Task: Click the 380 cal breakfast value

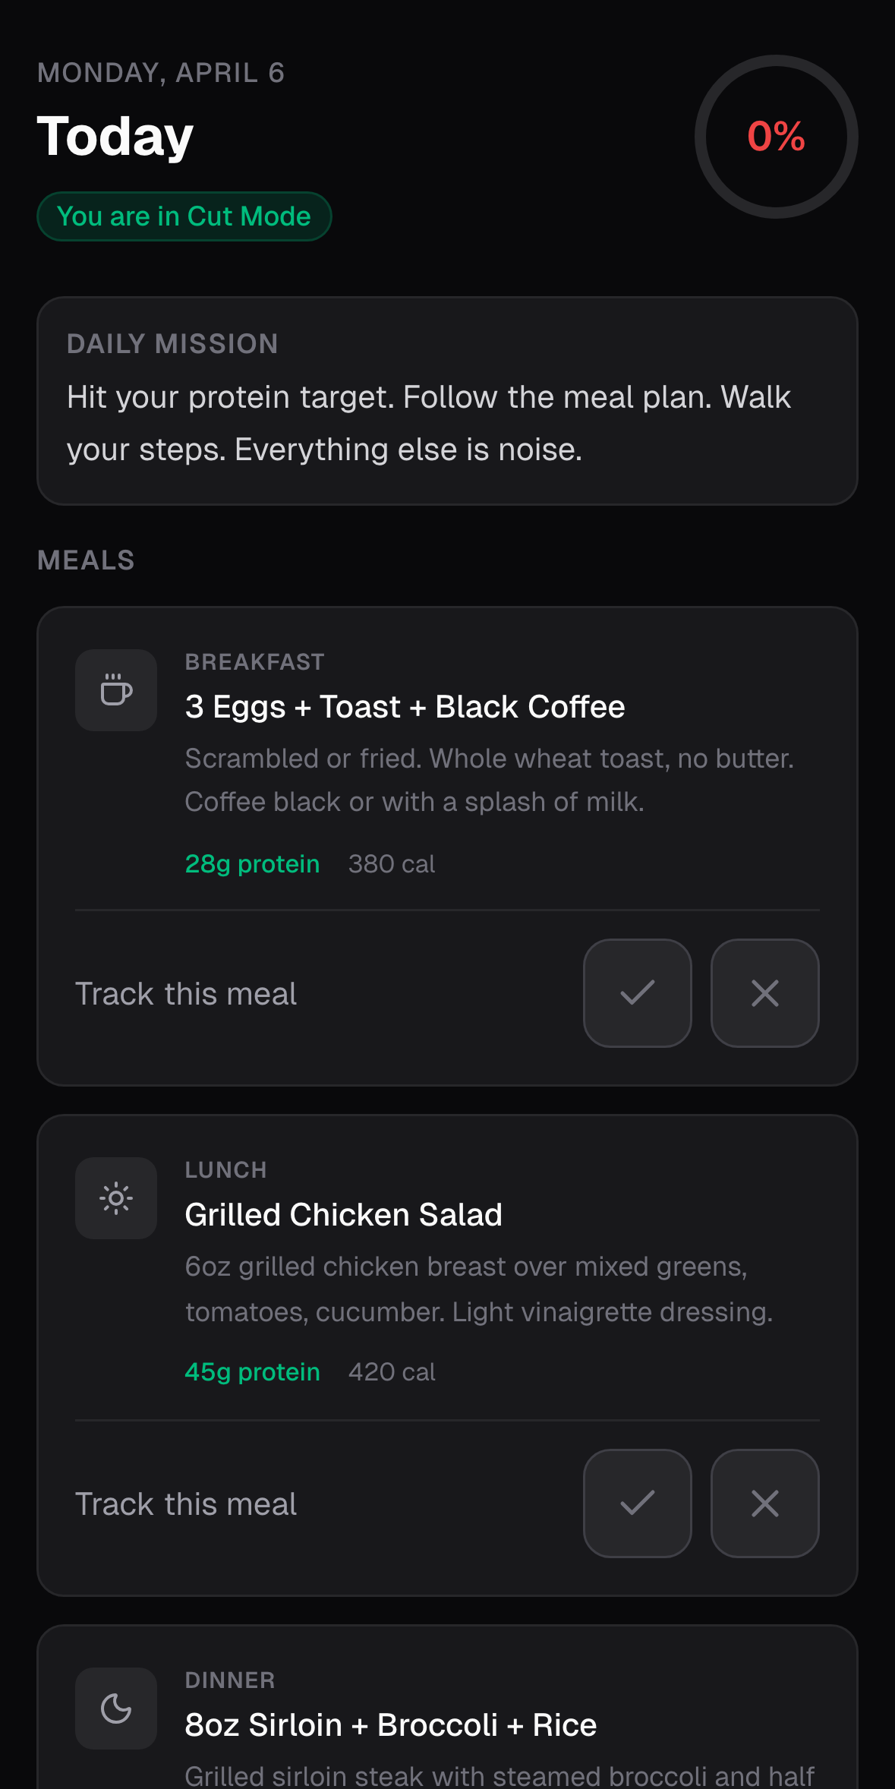Action: coord(391,864)
